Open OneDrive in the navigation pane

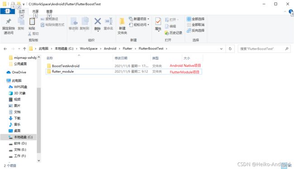pos(16,72)
